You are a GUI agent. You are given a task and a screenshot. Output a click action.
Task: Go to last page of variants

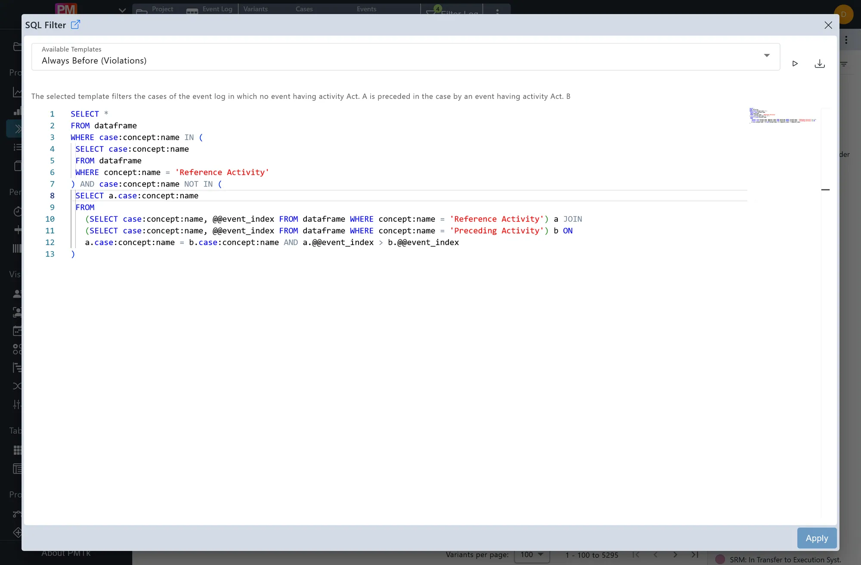[694, 555]
